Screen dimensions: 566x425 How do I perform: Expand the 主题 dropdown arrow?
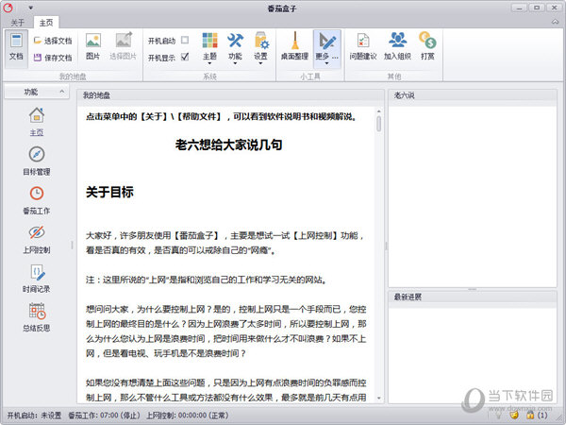(209, 64)
